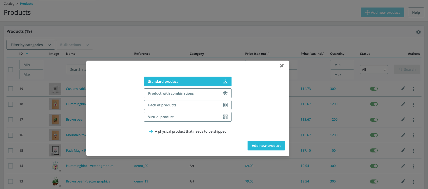Expand the Filter by categories dropdown

point(31,45)
